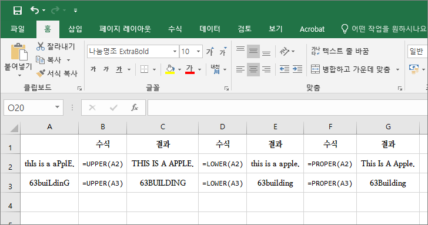
Task: Switch to the 데이터 tab
Action: (x=210, y=29)
